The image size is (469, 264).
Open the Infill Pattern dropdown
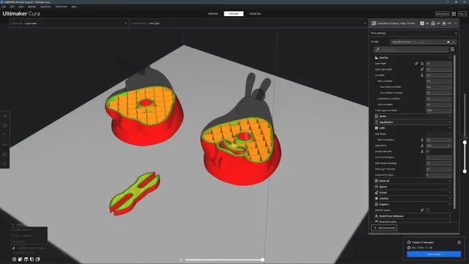(x=439, y=145)
